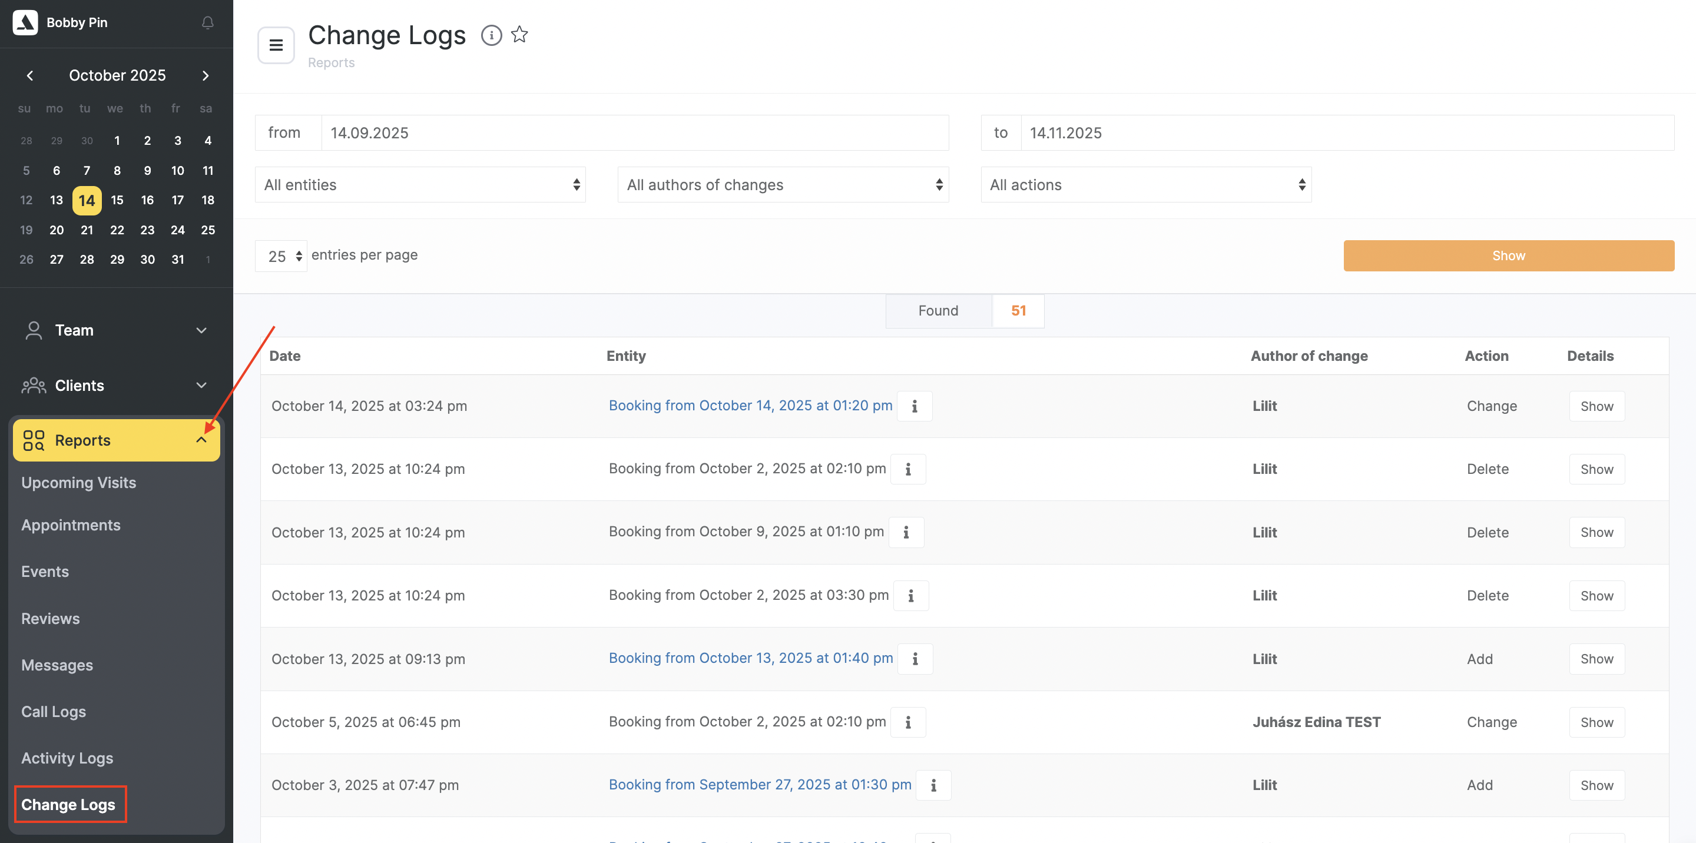Image resolution: width=1696 pixels, height=843 pixels.
Task: Click the Bobby Pin logo icon
Action: click(x=25, y=22)
